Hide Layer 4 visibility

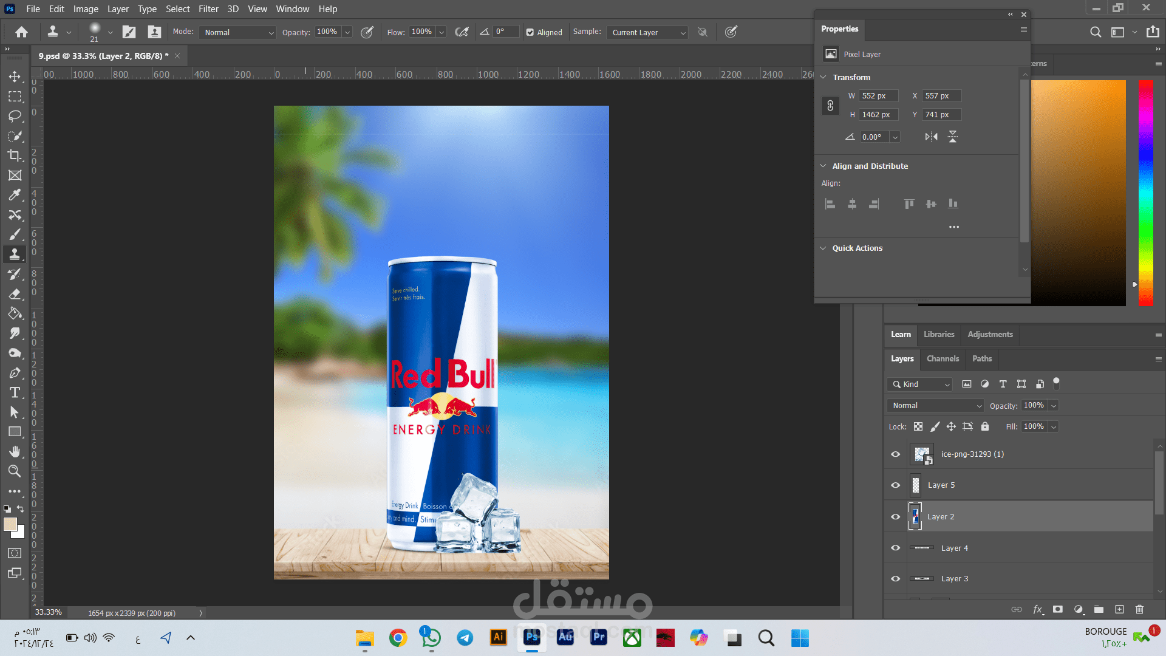coord(895,548)
